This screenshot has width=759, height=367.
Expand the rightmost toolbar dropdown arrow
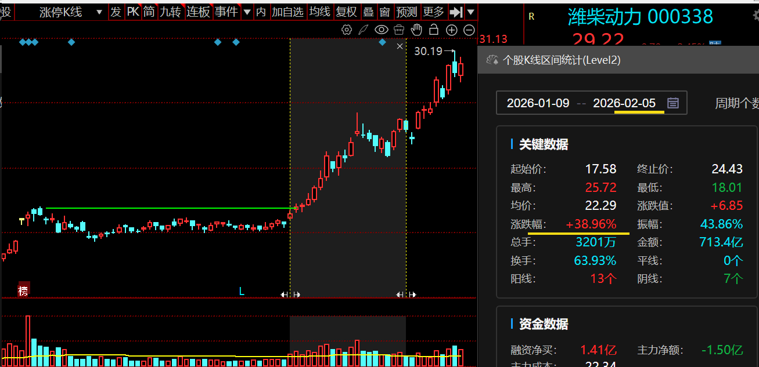470,12
